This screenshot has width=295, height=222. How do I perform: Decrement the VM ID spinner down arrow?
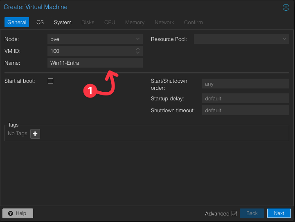click(138, 53)
